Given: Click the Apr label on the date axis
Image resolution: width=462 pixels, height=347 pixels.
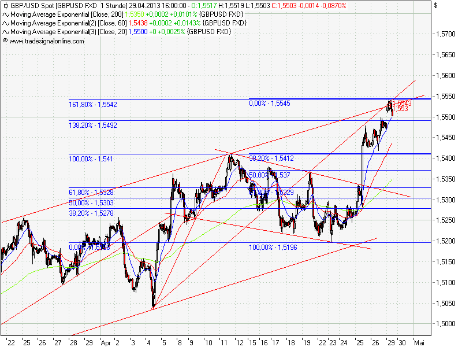Looking at the screenshot, I should [x=106, y=343].
